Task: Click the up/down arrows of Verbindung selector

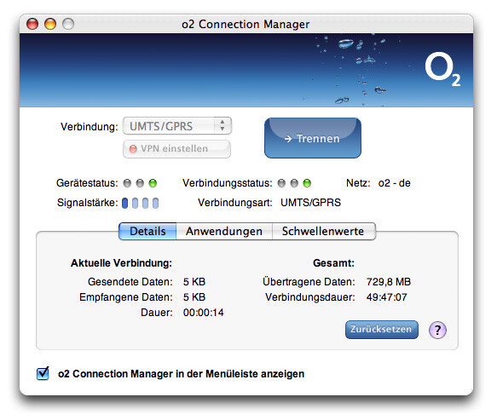Action: [222, 125]
